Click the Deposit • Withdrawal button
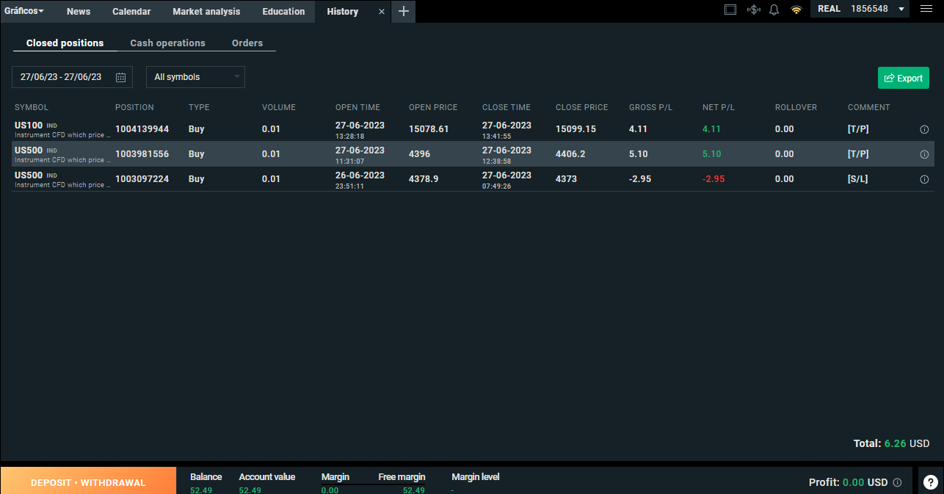Screen dimensions: 944x494 [x=88, y=482]
